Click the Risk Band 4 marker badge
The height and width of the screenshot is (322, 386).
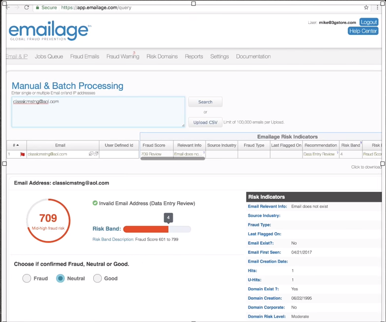(x=168, y=218)
